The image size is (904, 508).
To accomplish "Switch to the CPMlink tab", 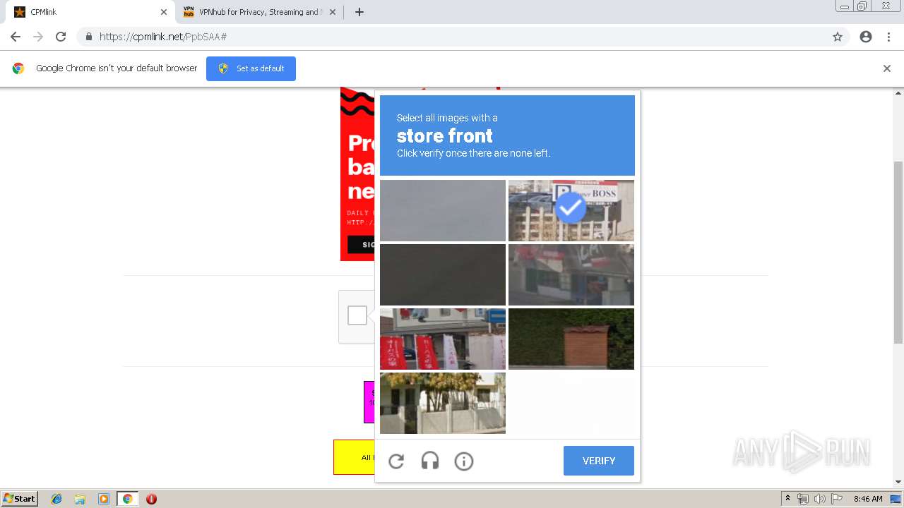I will point(90,12).
